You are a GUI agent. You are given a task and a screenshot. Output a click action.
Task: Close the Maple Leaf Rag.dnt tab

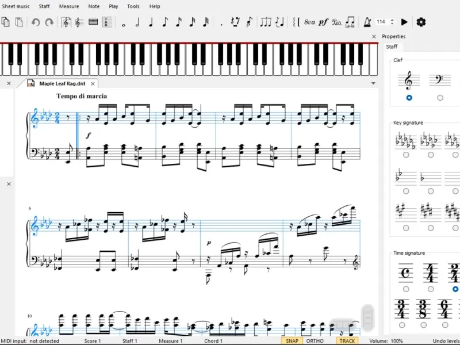pos(93,84)
